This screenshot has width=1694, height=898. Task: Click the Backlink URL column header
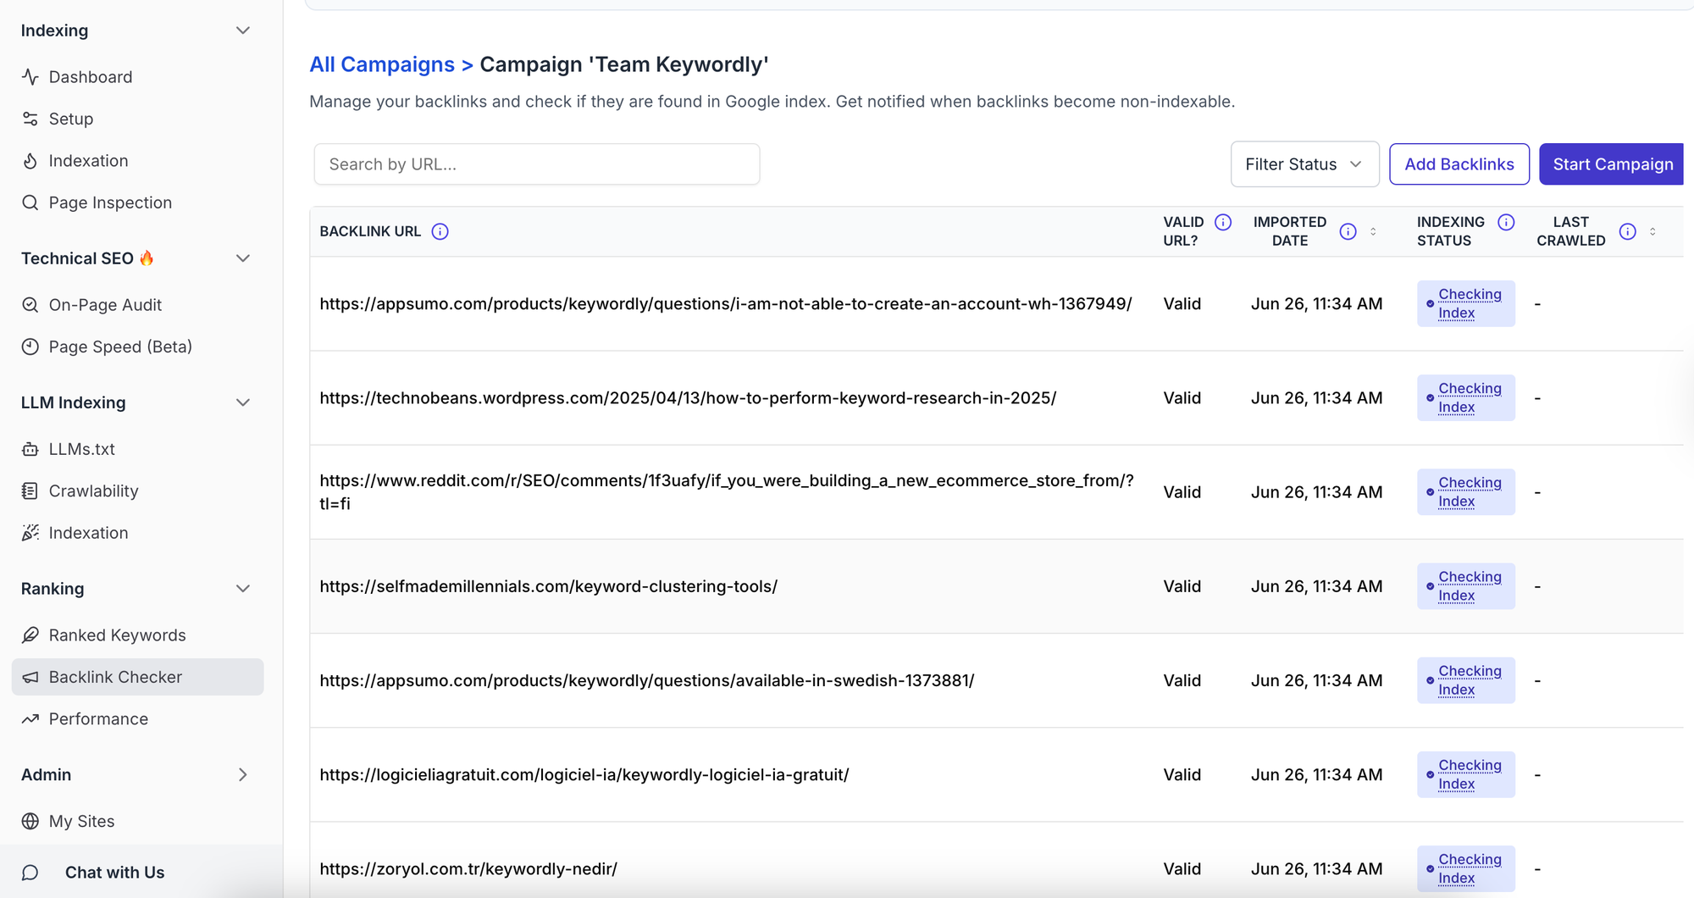[x=370, y=231]
